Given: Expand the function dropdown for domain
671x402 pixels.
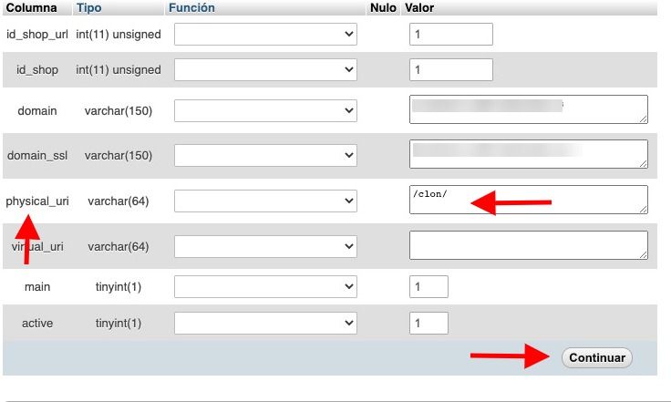Looking at the screenshot, I should (265, 111).
